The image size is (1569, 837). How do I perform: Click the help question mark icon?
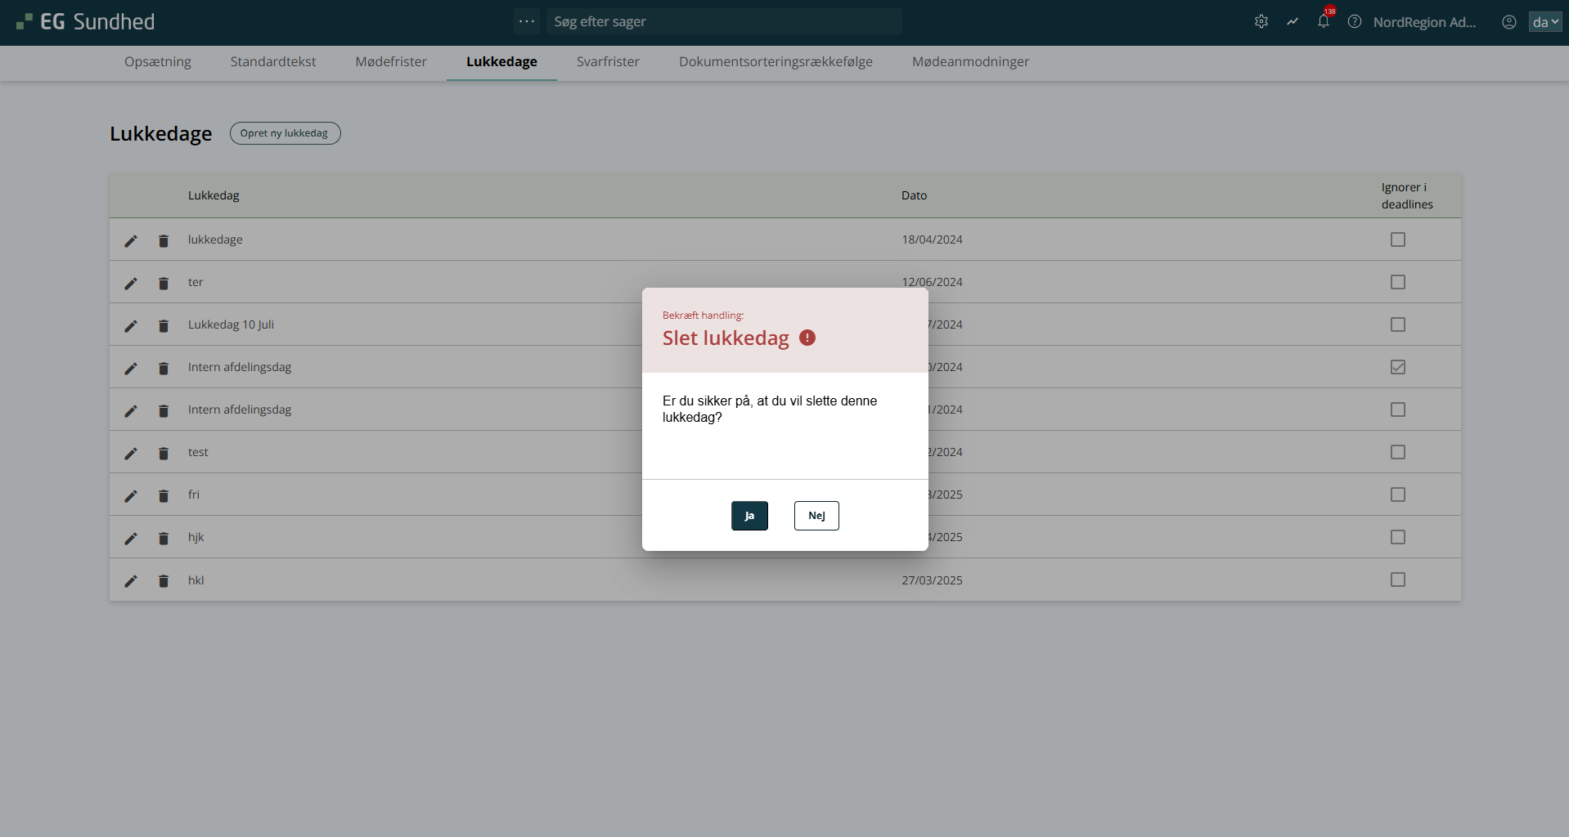pos(1354,22)
